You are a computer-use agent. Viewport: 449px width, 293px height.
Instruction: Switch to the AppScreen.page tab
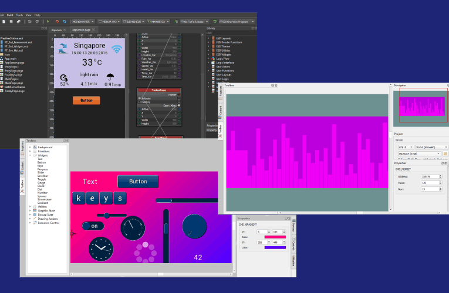pos(83,30)
